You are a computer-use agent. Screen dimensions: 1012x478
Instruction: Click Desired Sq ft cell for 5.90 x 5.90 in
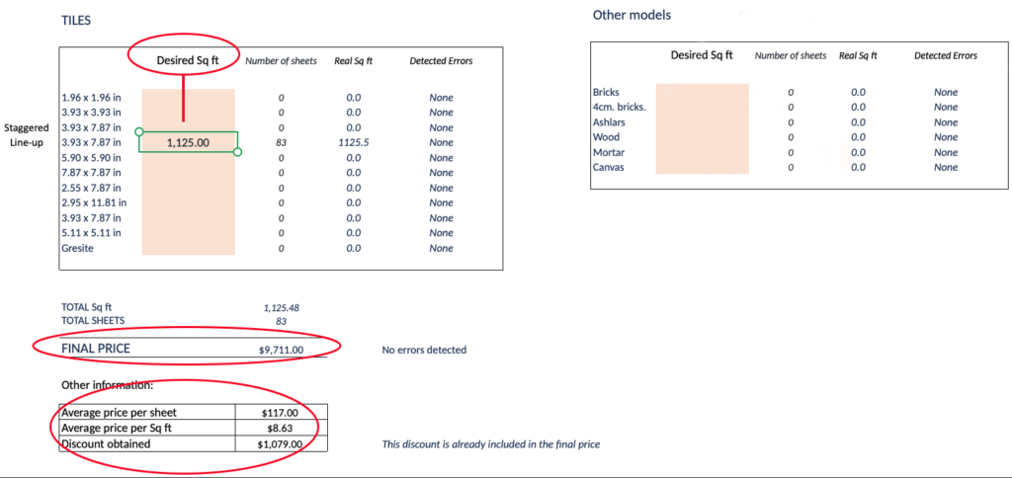(188, 158)
